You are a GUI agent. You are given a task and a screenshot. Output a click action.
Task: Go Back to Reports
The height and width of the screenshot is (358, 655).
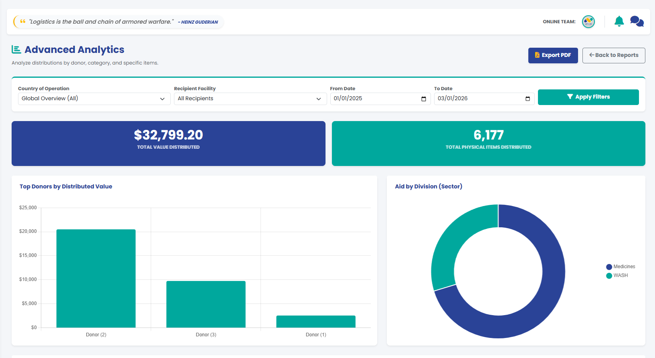click(614, 55)
